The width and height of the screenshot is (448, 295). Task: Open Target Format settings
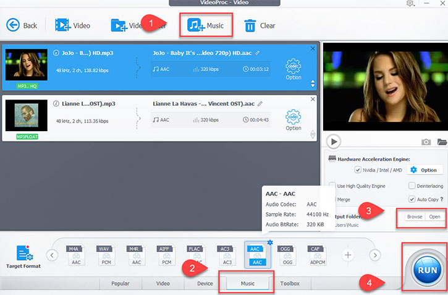tap(23, 257)
